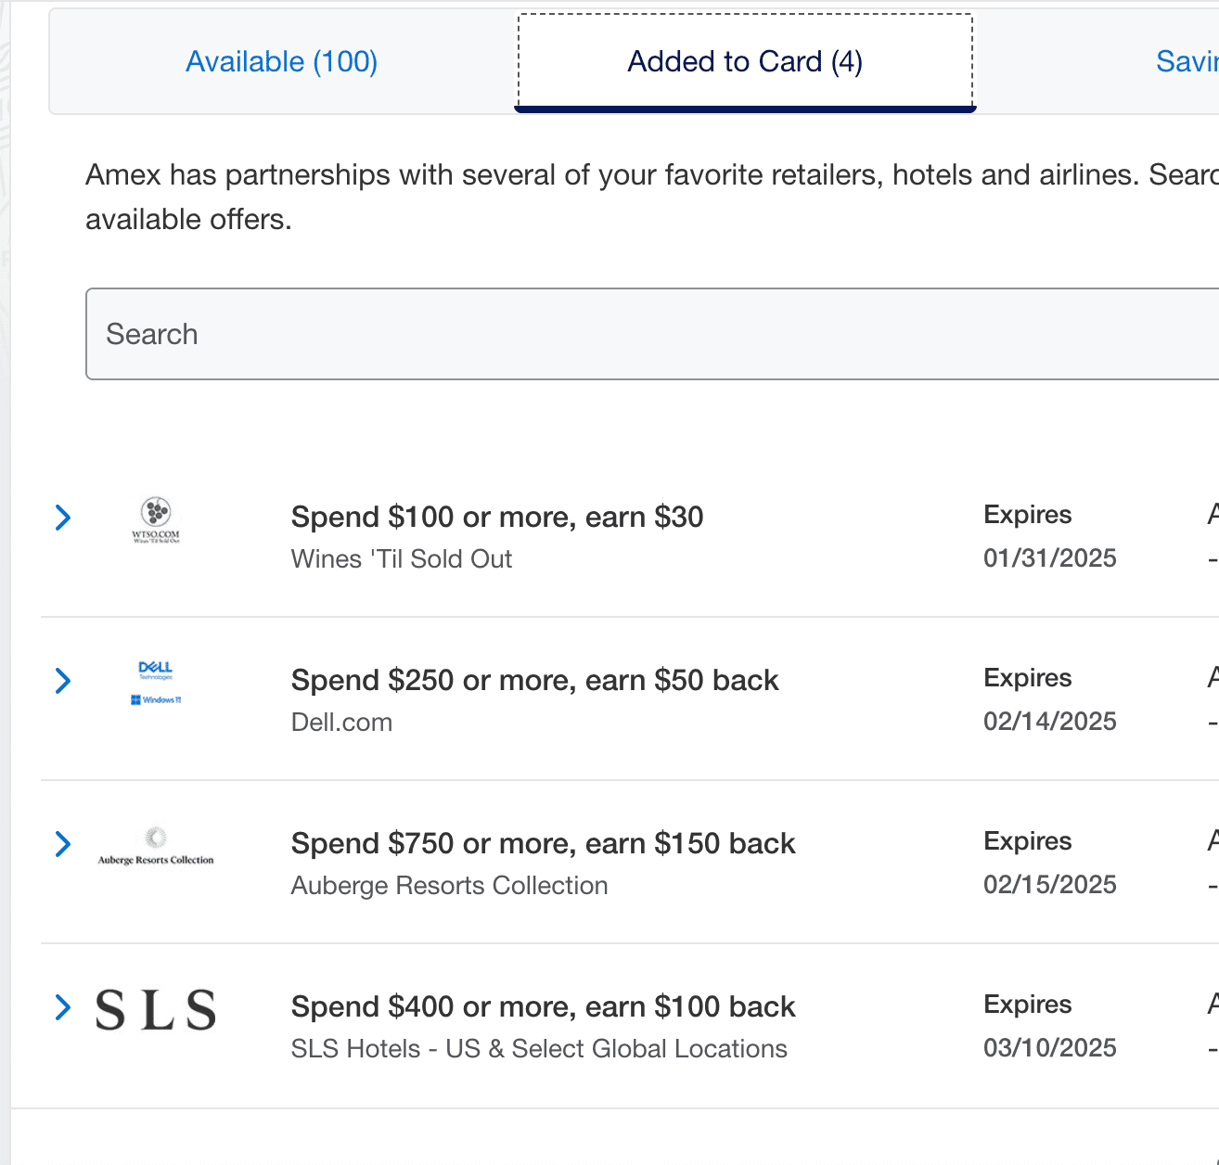
Task: Click the 'Auberge Resorts Collection' merchant text
Action: (x=449, y=886)
